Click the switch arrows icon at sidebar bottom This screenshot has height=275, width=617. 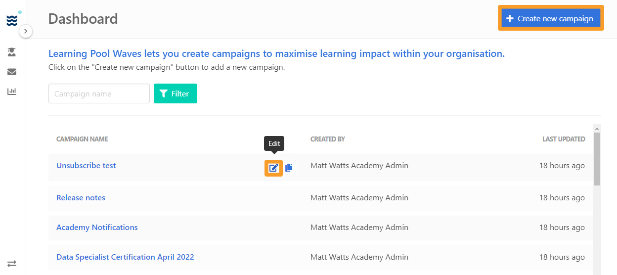coord(12,264)
